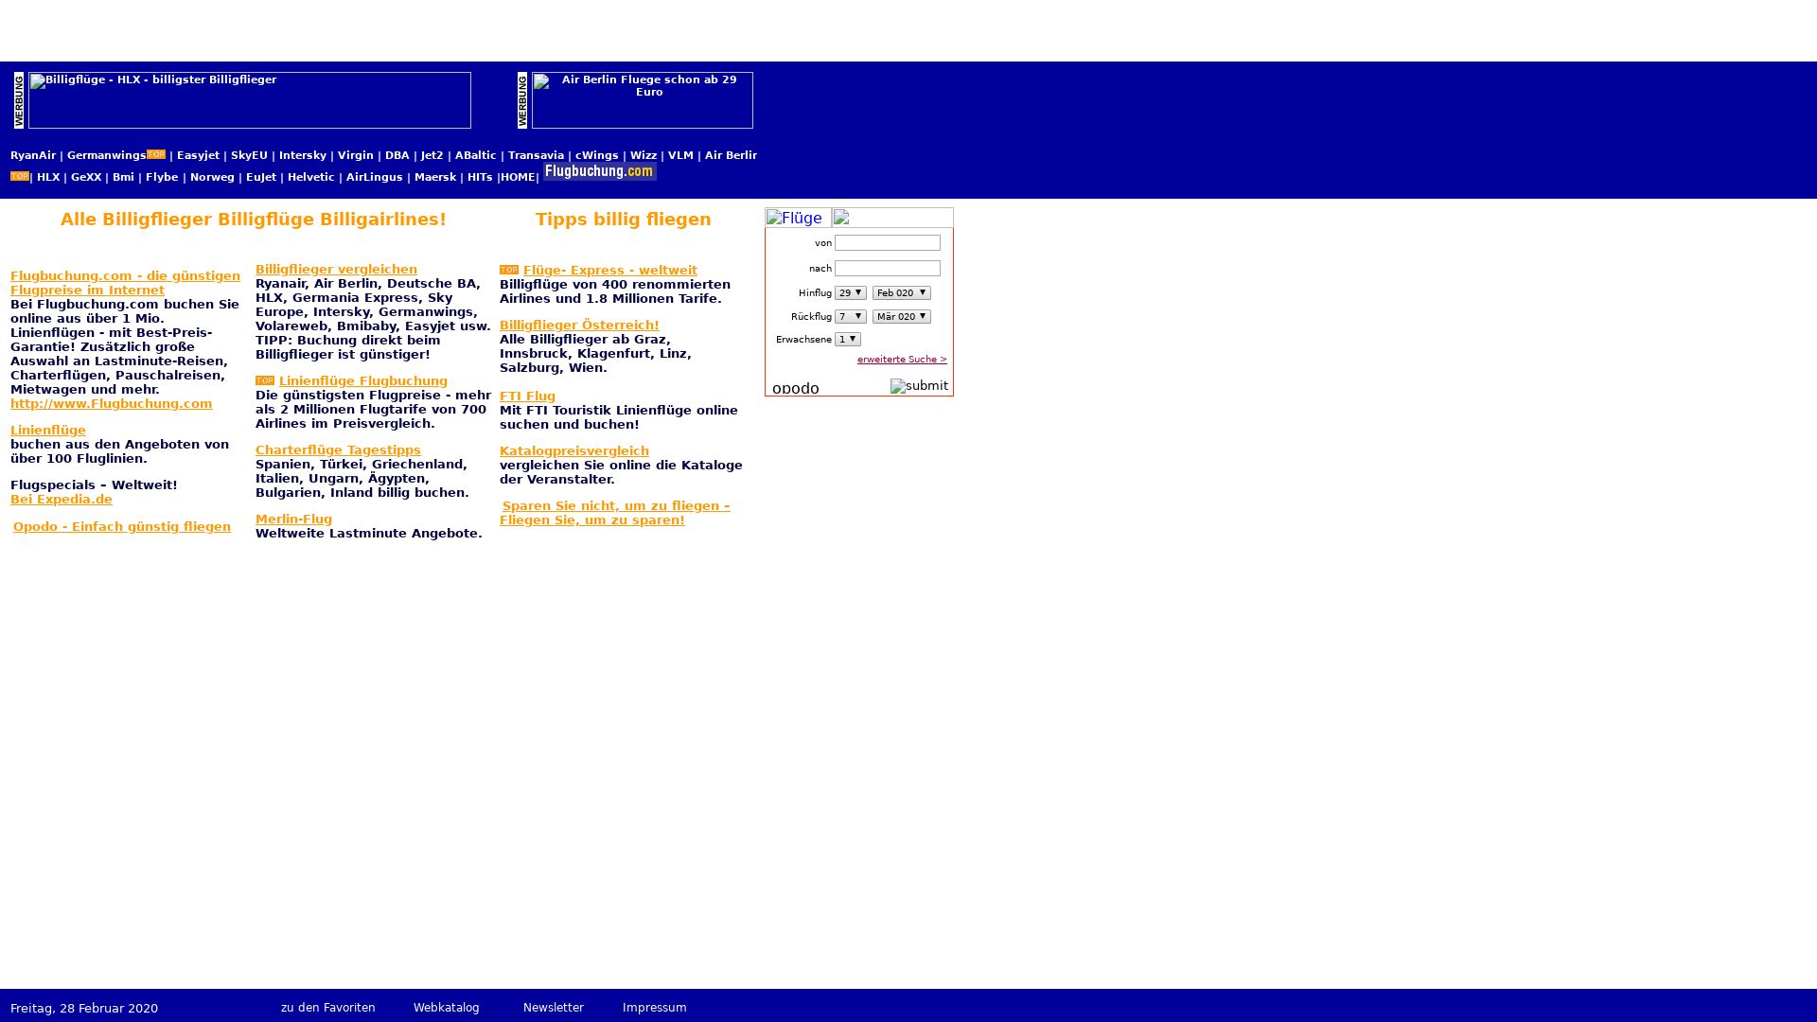Click the opodo logo in search box
Viewport: 1817px width, 1022px height.
pos(794,388)
